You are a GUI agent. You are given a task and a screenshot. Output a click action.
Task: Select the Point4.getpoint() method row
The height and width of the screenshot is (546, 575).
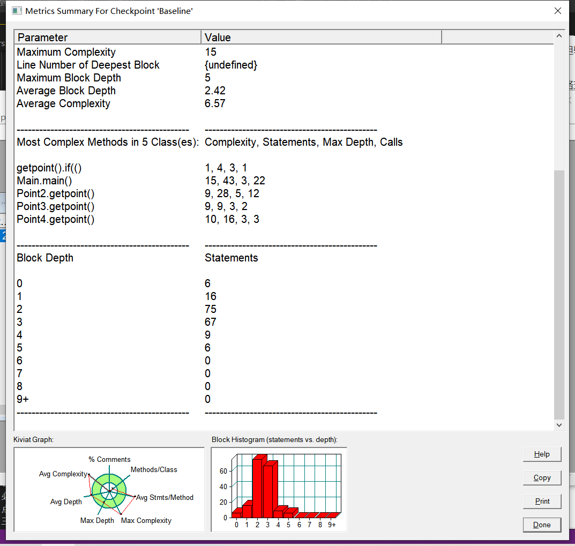pos(284,219)
